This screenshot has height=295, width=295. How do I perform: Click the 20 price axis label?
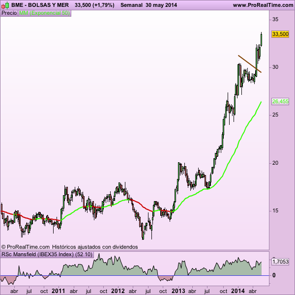click(275, 163)
